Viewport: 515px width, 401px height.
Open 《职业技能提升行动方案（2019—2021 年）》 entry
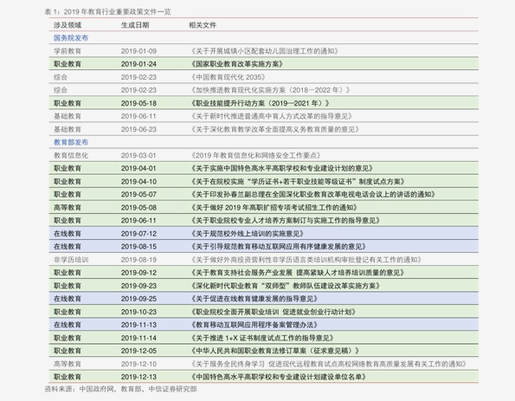pos(260,103)
